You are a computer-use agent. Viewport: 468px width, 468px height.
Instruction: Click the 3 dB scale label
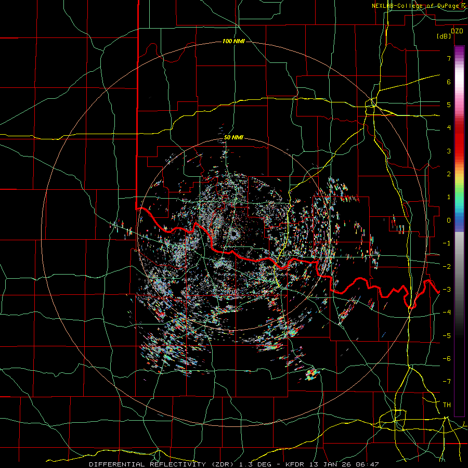pos(449,151)
